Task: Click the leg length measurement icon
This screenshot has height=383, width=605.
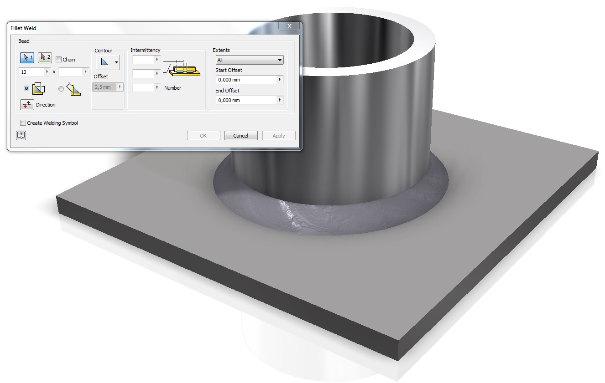Action: pyautogui.click(x=39, y=89)
